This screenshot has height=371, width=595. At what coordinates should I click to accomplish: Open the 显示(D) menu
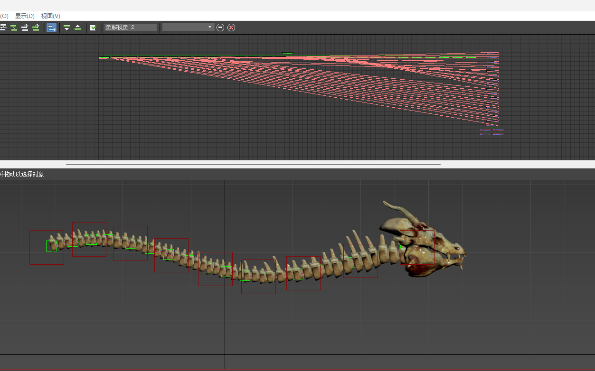coord(25,16)
